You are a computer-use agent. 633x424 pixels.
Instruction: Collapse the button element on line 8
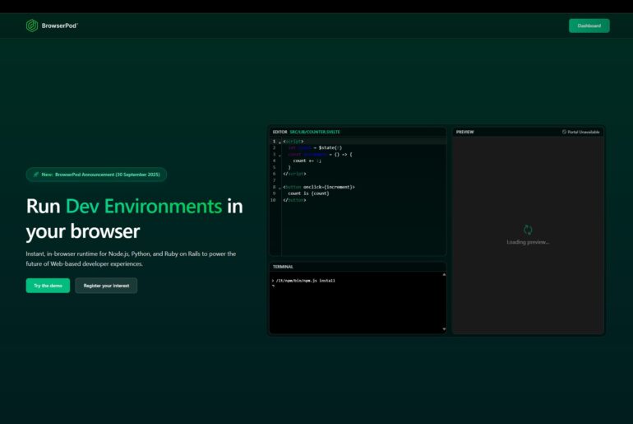tap(280, 188)
